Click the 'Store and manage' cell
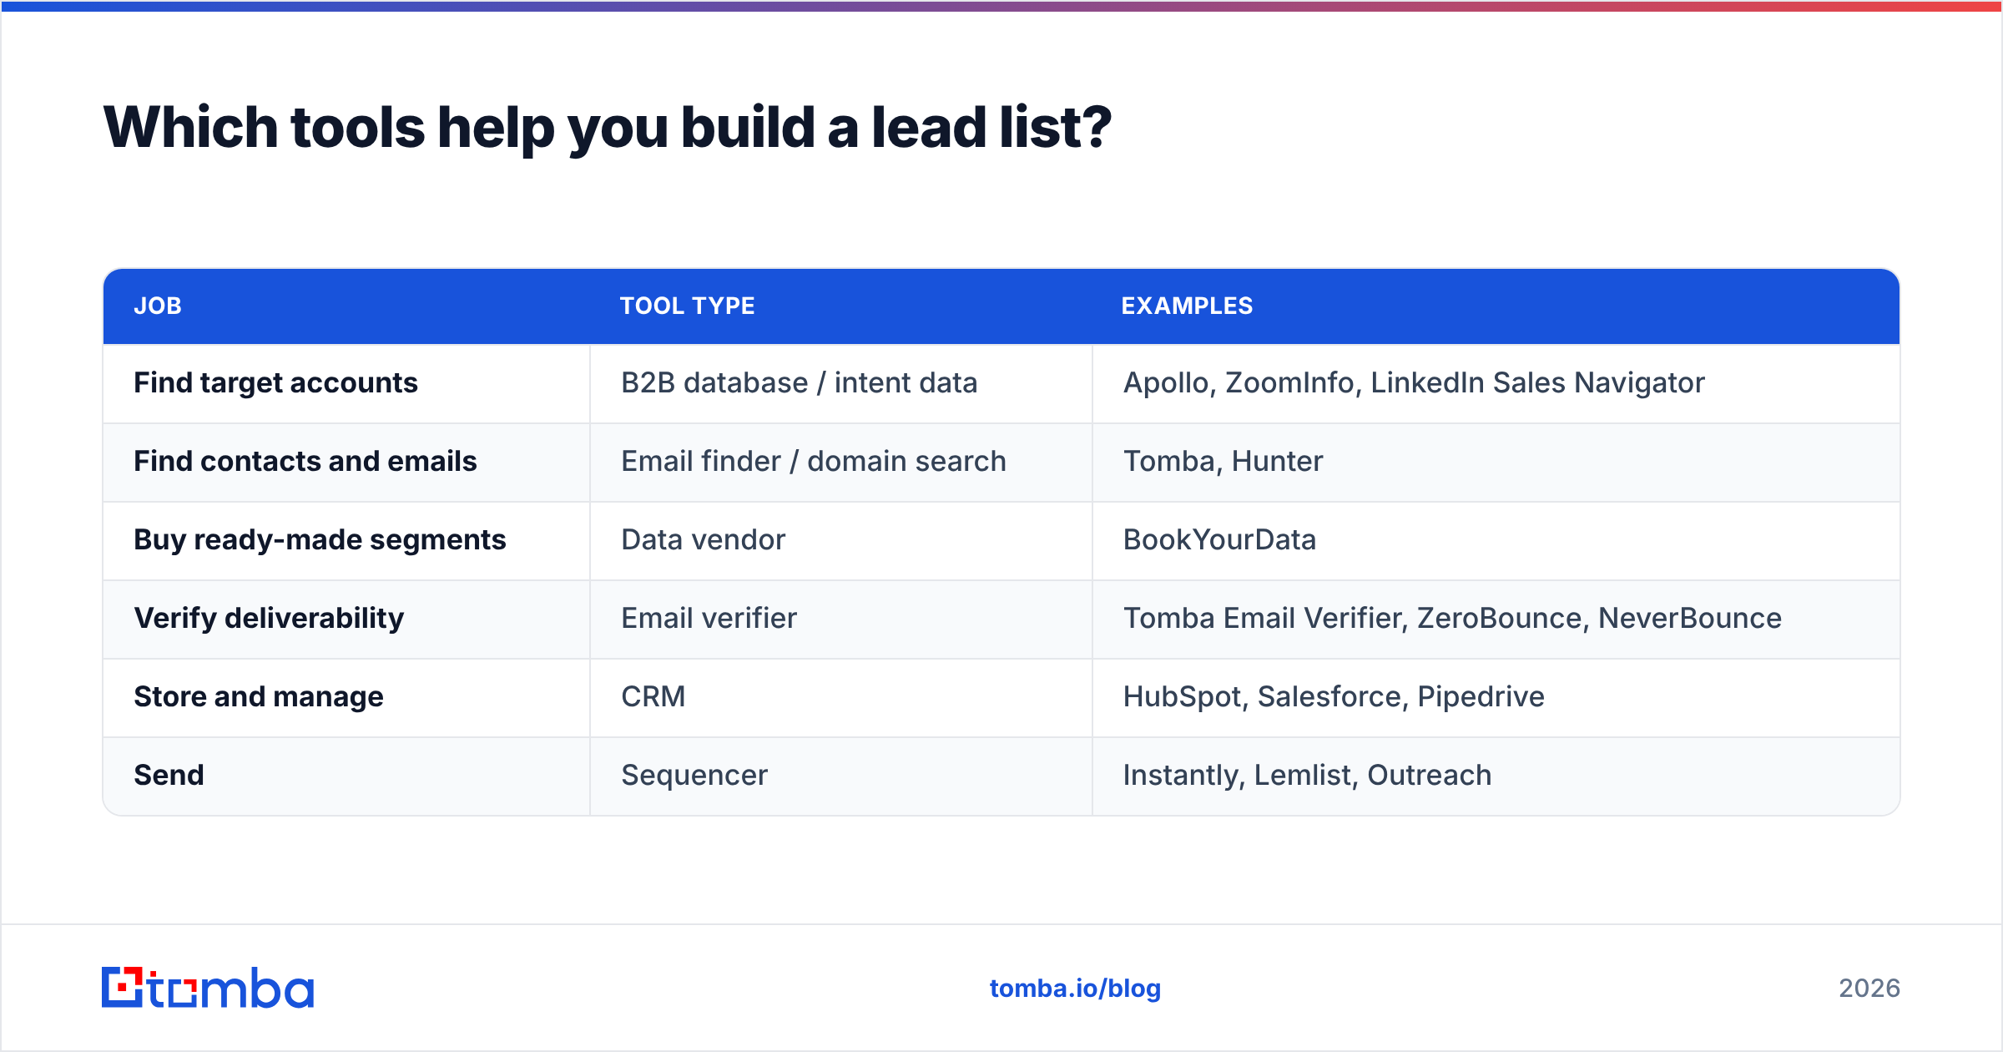The width and height of the screenshot is (2003, 1052). click(346, 697)
